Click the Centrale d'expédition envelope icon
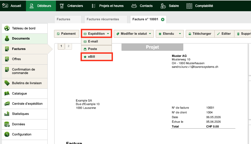The image size is (251, 144). [x=7, y=104]
